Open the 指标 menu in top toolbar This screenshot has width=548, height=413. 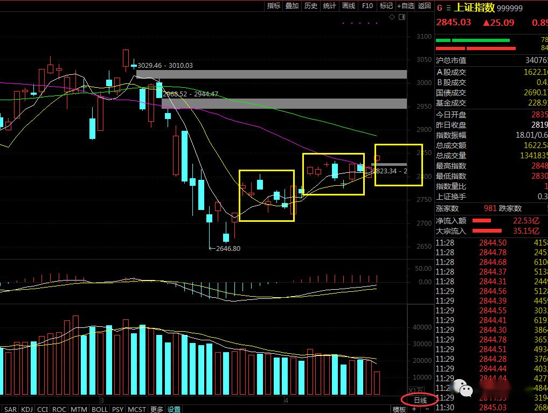point(274,5)
